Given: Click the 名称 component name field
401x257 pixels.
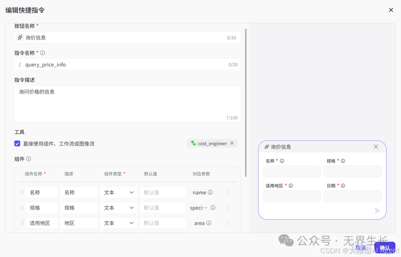Looking at the screenshot, I should tap(42, 192).
